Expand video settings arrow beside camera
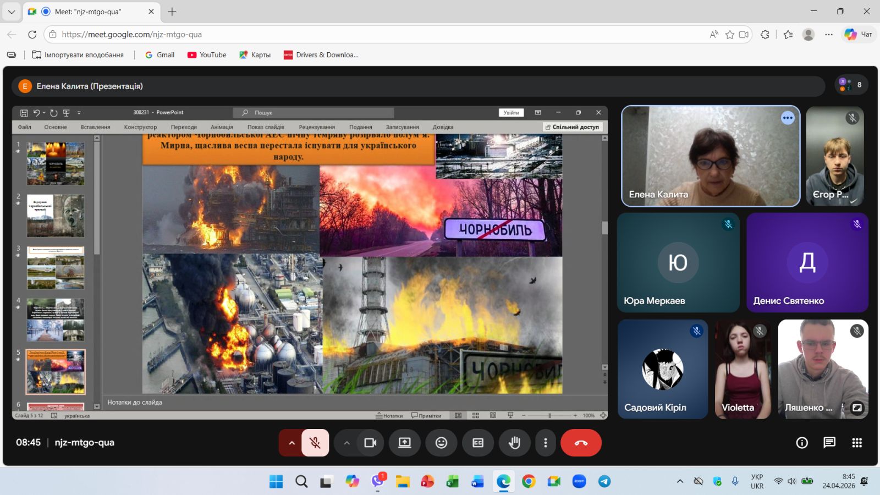Image resolution: width=880 pixels, height=495 pixels. (346, 443)
